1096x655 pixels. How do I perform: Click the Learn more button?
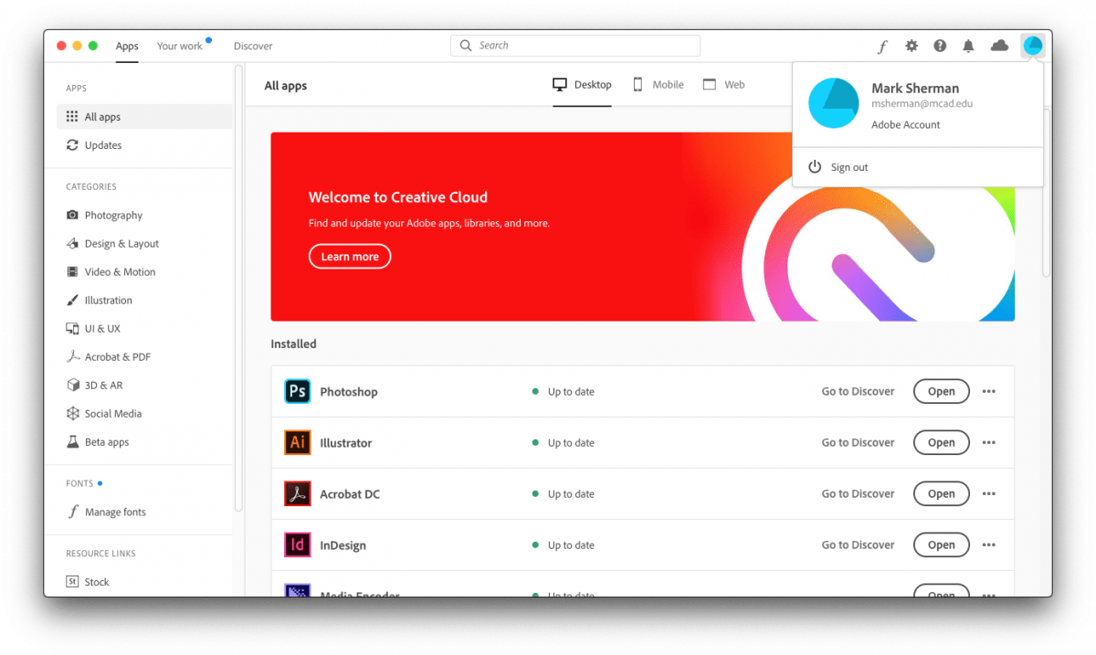click(350, 256)
